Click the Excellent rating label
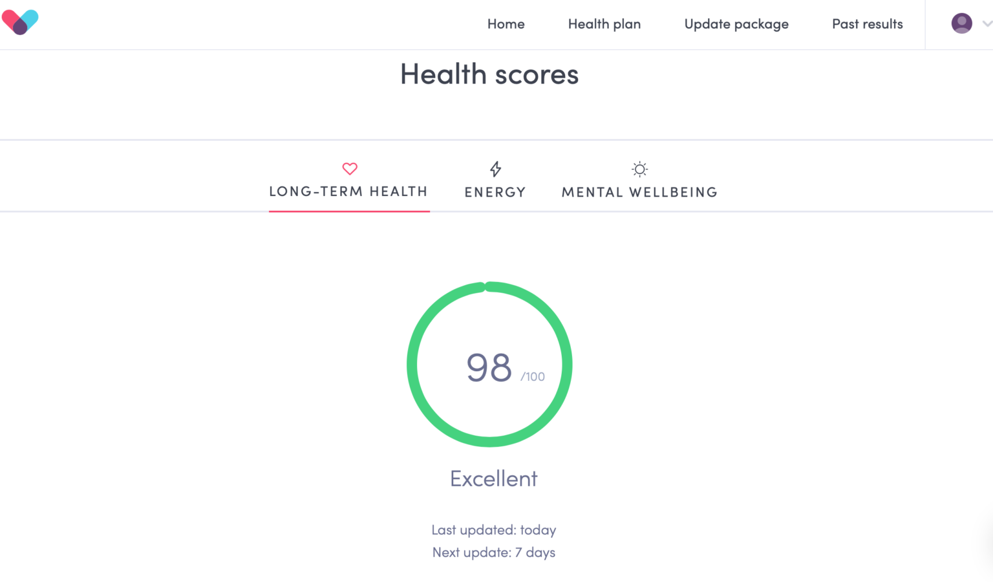This screenshot has width=993, height=582. [x=493, y=479]
